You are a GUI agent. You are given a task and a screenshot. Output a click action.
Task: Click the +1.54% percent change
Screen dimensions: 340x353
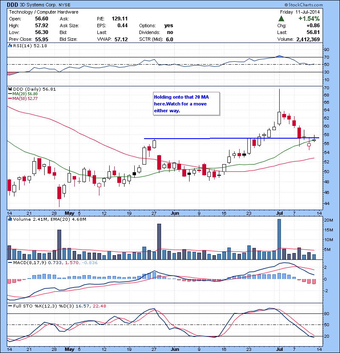coord(309,19)
